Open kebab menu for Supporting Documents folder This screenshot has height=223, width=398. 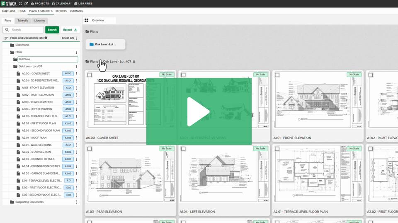(76, 202)
